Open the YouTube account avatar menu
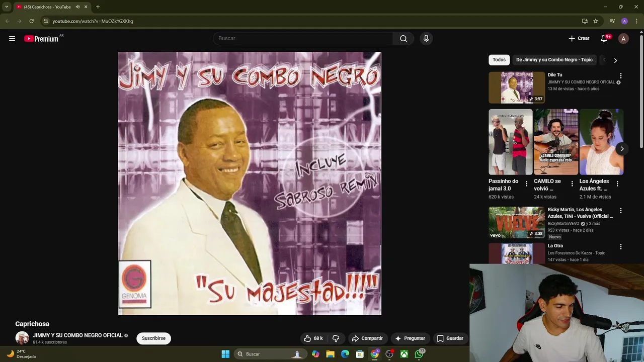 pyautogui.click(x=623, y=39)
